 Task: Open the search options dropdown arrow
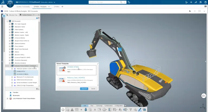124,2
